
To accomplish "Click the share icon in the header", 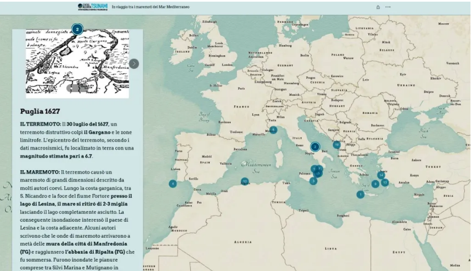I will pos(378,7).
